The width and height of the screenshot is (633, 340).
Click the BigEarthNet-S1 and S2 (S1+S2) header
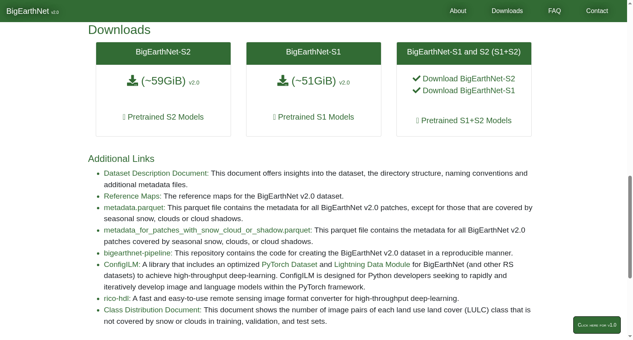coord(464,53)
